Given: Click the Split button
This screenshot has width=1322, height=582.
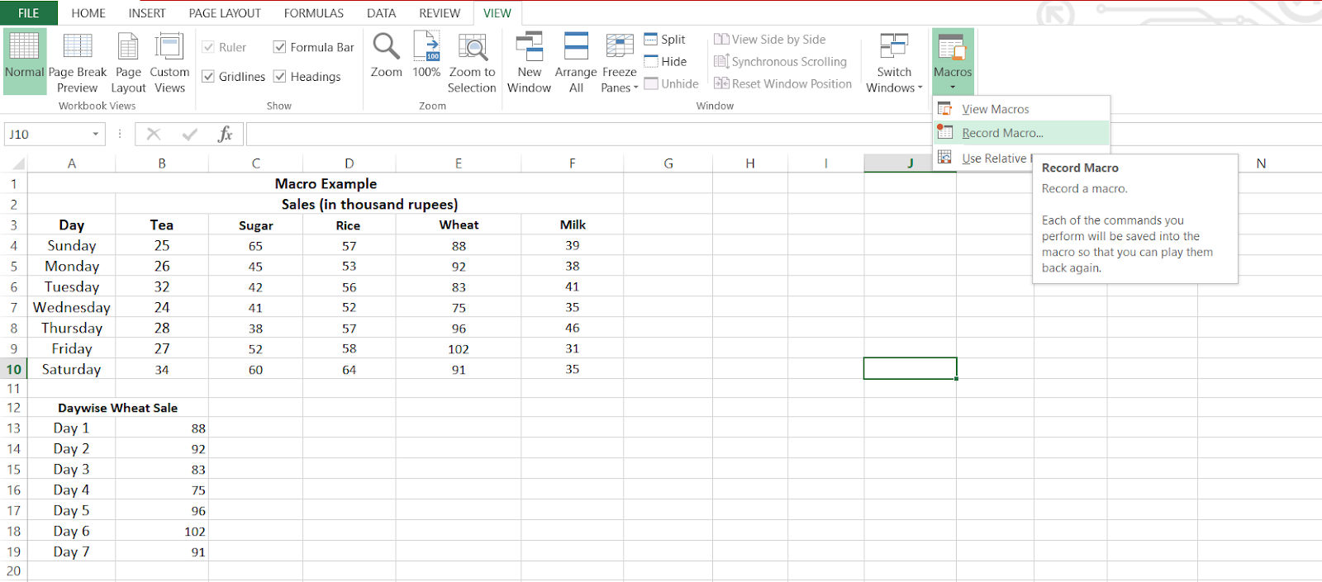Looking at the screenshot, I should tap(665, 39).
